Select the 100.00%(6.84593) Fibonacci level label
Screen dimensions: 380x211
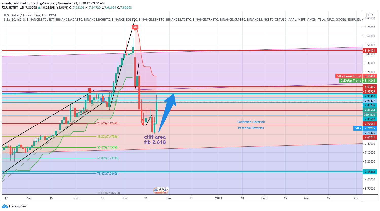(109, 193)
